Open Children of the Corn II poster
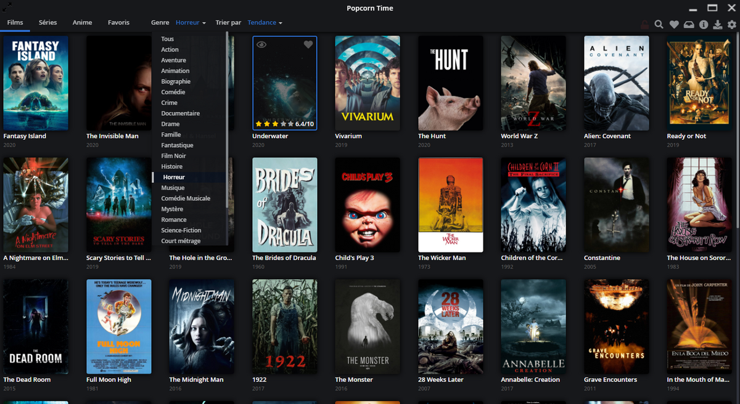Screen dimensions: 740x404 point(533,205)
